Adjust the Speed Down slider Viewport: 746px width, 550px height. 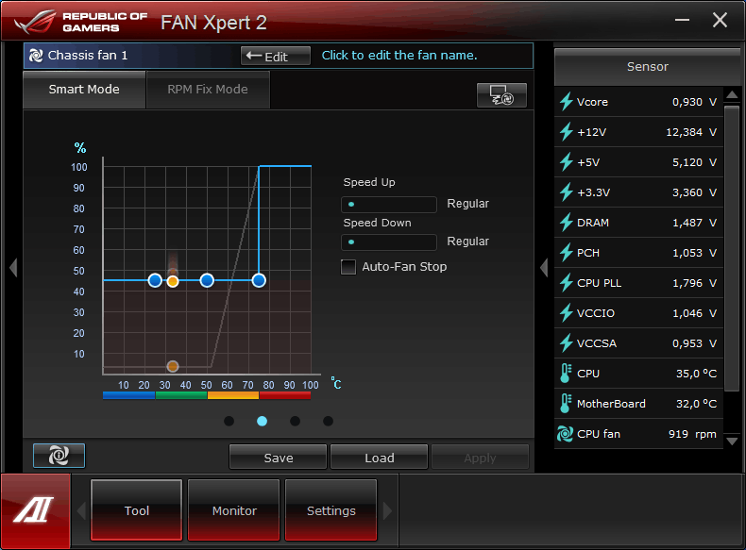[389, 242]
